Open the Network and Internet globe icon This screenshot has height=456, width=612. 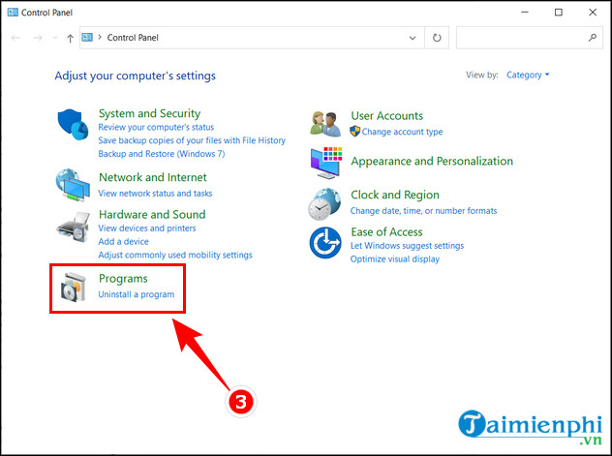(73, 185)
